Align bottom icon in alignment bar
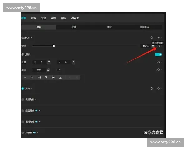Screen dimensions: 187x150 pos(60,77)
